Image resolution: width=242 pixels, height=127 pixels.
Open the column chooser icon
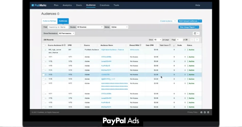(196, 34)
